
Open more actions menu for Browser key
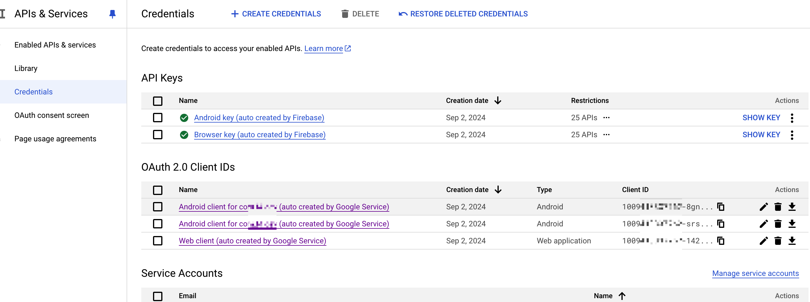coord(792,135)
